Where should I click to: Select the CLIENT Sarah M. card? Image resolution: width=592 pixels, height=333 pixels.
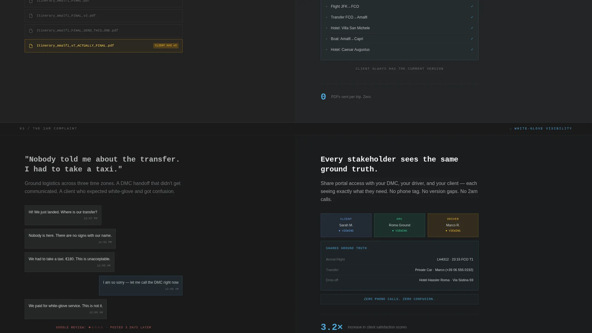(346, 225)
